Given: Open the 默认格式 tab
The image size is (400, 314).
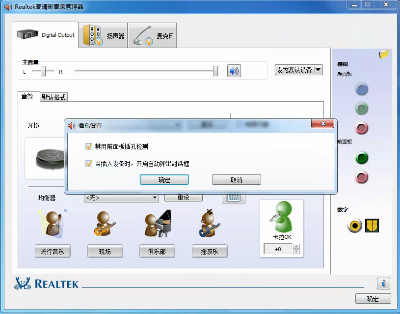Looking at the screenshot, I should click(x=53, y=97).
